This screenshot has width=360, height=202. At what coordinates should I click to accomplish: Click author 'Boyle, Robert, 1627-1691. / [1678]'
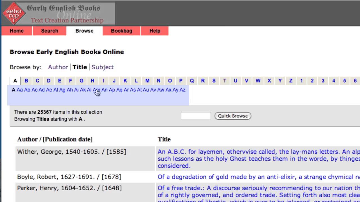tap(69, 177)
